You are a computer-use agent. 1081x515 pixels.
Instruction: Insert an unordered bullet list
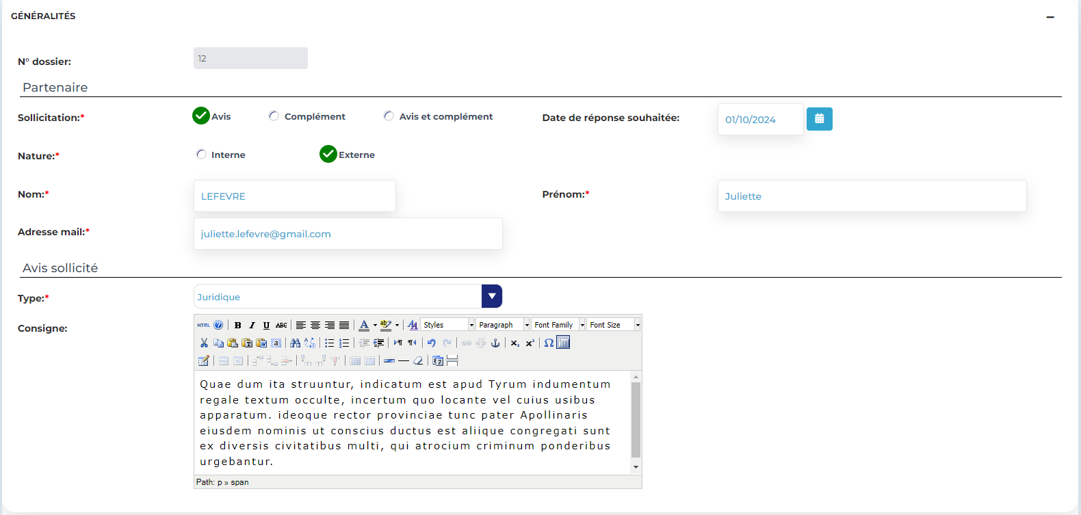[x=329, y=343]
